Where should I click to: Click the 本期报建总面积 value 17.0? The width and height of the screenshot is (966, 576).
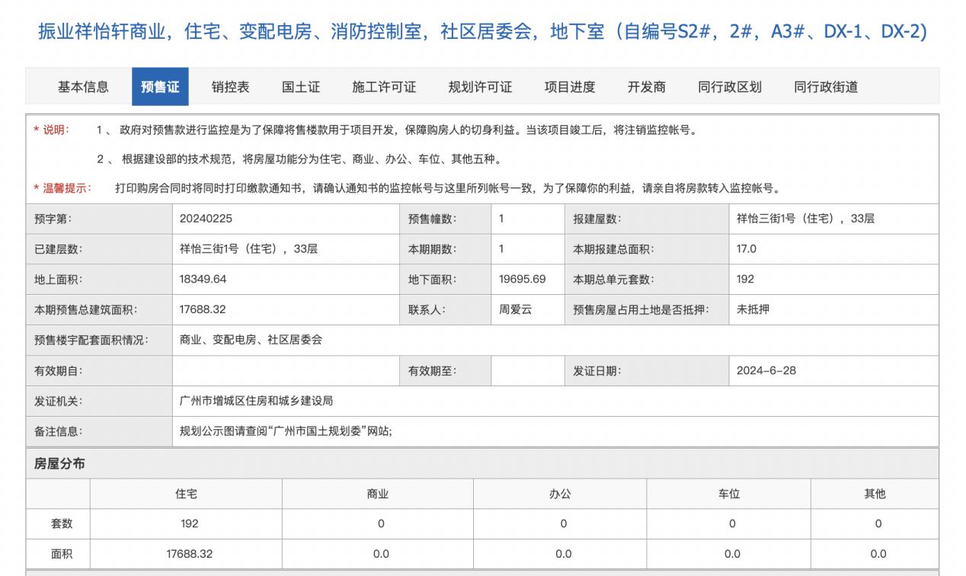pyautogui.click(x=747, y=249)
